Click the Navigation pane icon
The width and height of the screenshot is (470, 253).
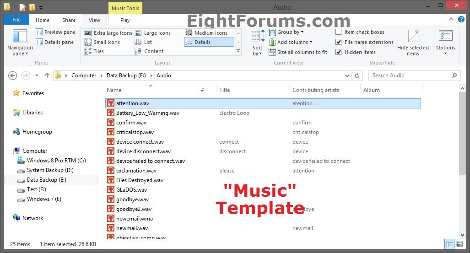point(20,38)
